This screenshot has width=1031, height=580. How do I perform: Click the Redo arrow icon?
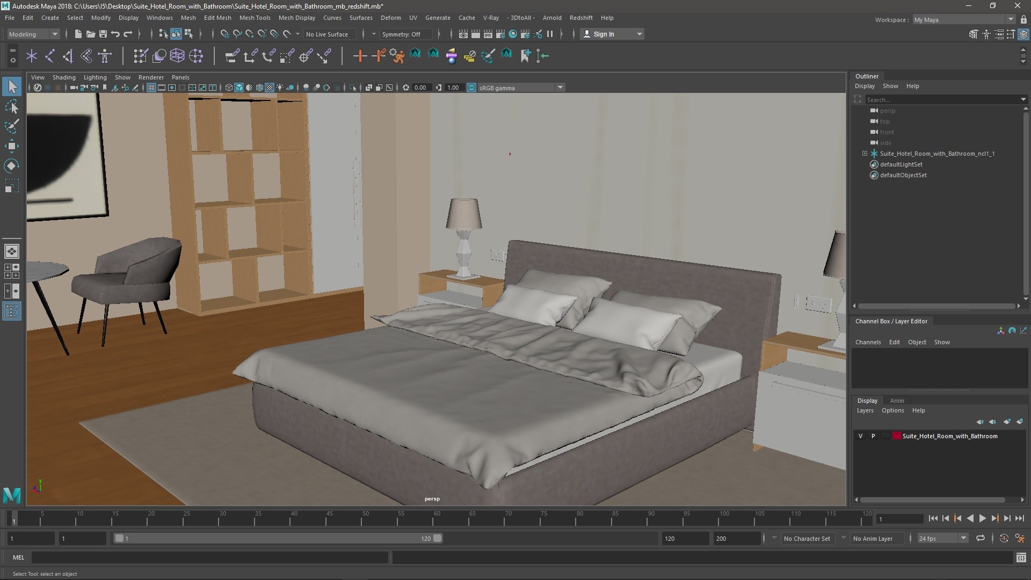click(x=128, y=34)
